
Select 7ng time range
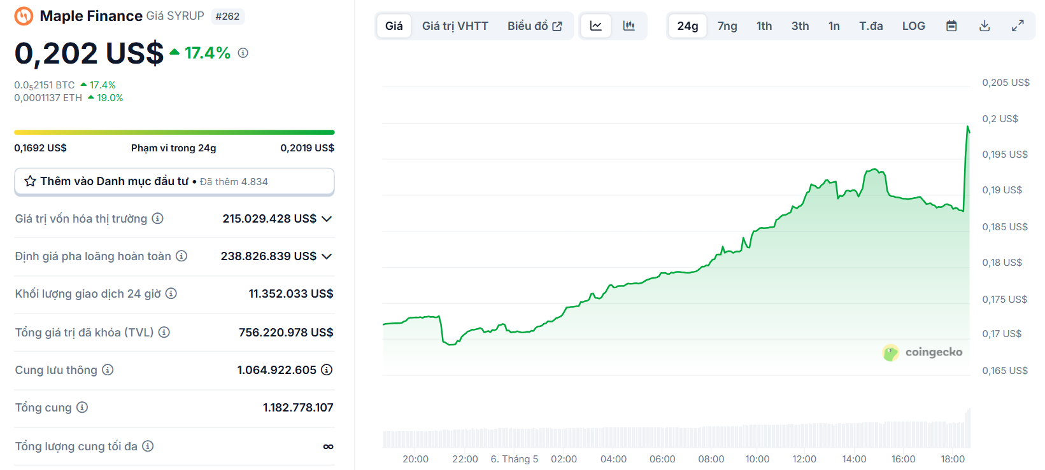point(727,26)
